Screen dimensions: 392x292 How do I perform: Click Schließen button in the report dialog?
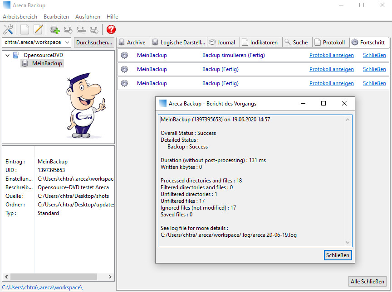[x=338, y=255]
